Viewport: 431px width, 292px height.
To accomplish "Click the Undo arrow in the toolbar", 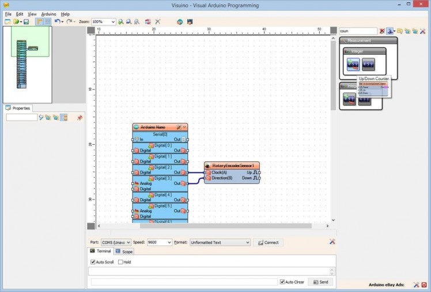I will click(57, 22).
